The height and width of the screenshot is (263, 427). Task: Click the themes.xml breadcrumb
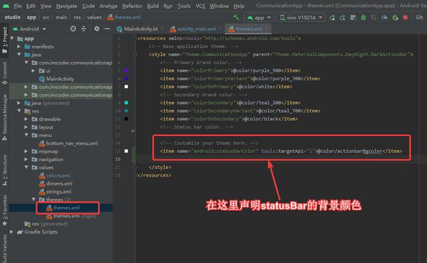(125, 17)
